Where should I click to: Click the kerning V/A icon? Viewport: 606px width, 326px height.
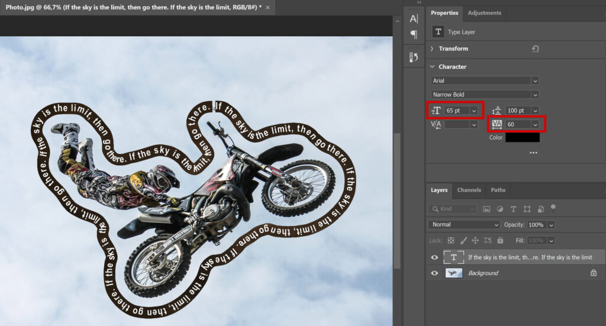[436, 124]
